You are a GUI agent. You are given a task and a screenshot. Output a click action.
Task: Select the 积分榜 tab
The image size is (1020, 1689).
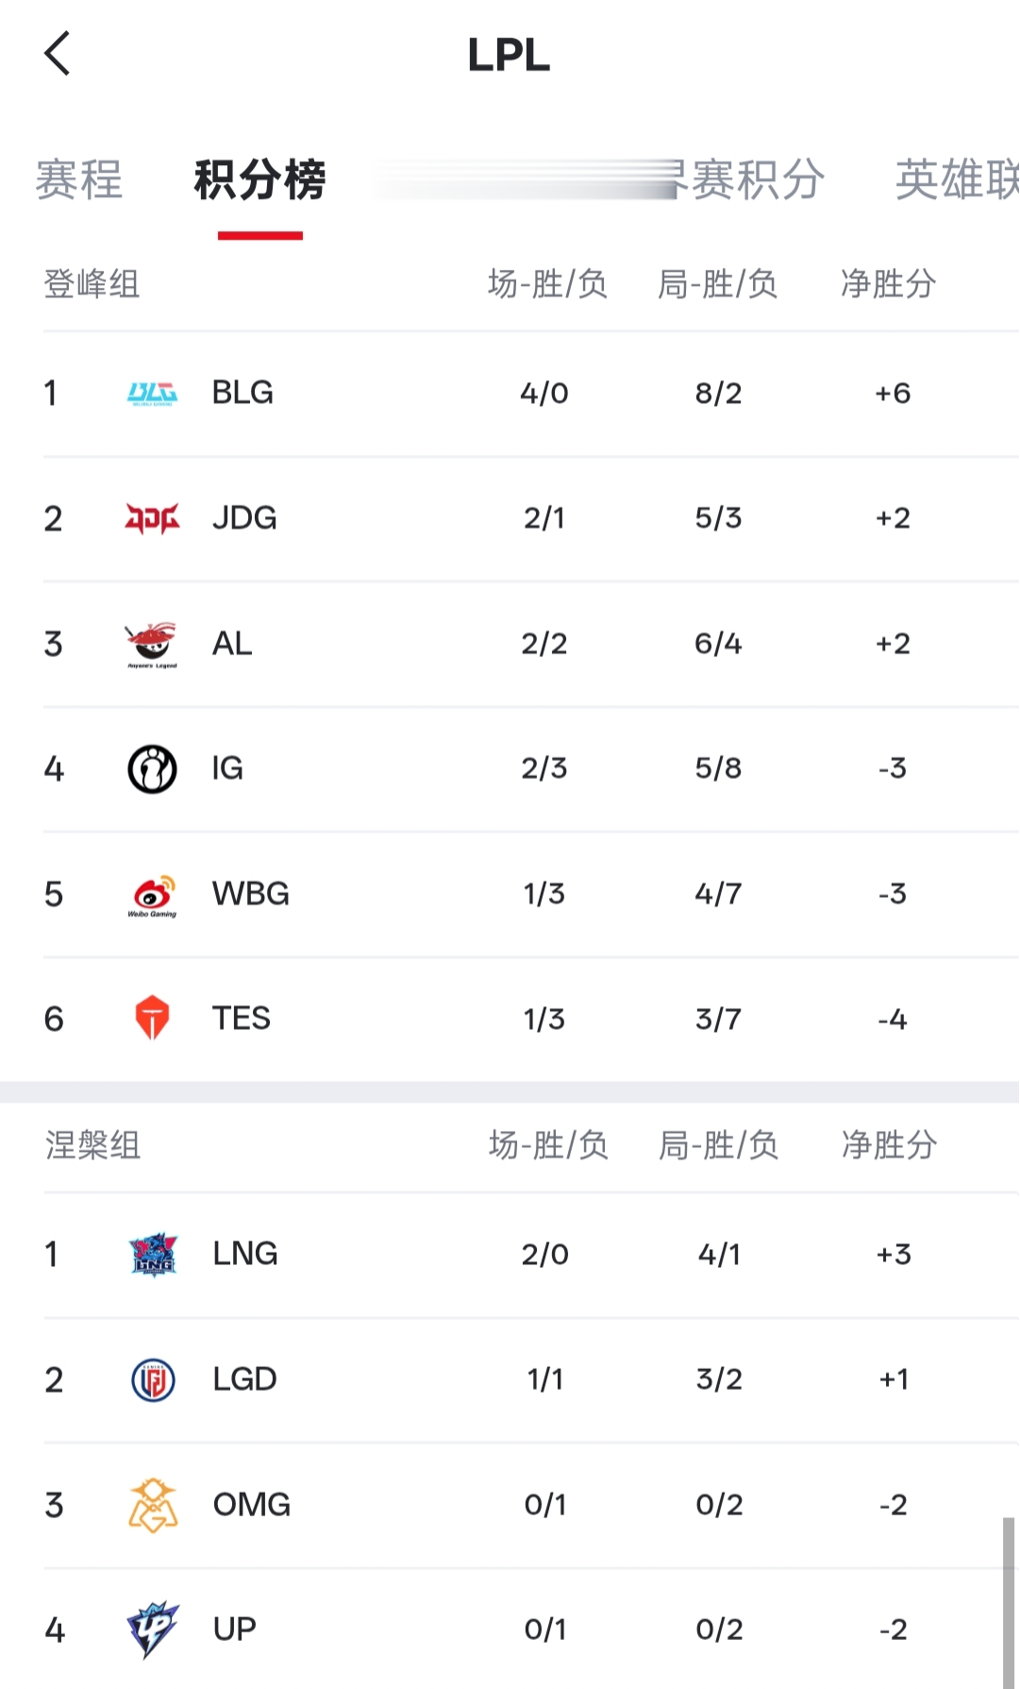pyautogui.click(x=259, y=179)
